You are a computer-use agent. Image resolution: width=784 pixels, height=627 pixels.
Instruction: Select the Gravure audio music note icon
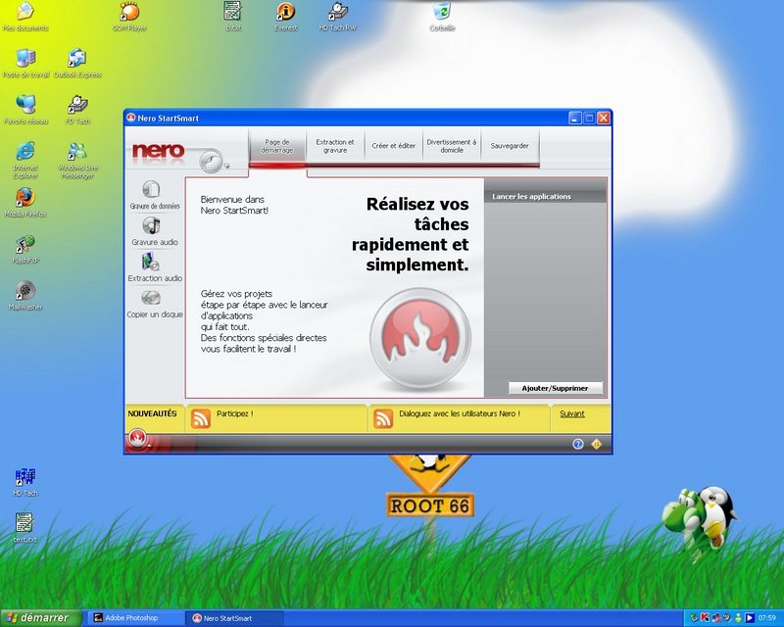153,226
